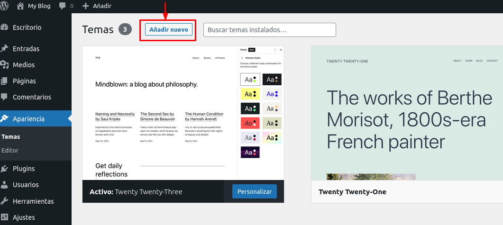Pick the red style variation swatch

(250, 123)
